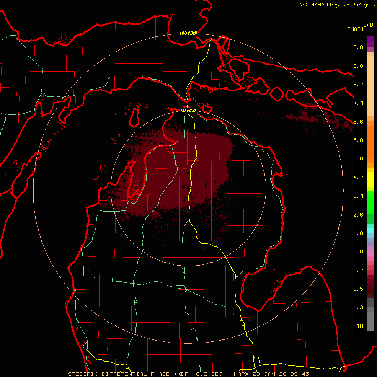Viewport: 377px width, 377px height.
Task: Click the bottom SPECIFIC DIFFERENTIAL PHASE caption
Action: click(x=188, y=374)
